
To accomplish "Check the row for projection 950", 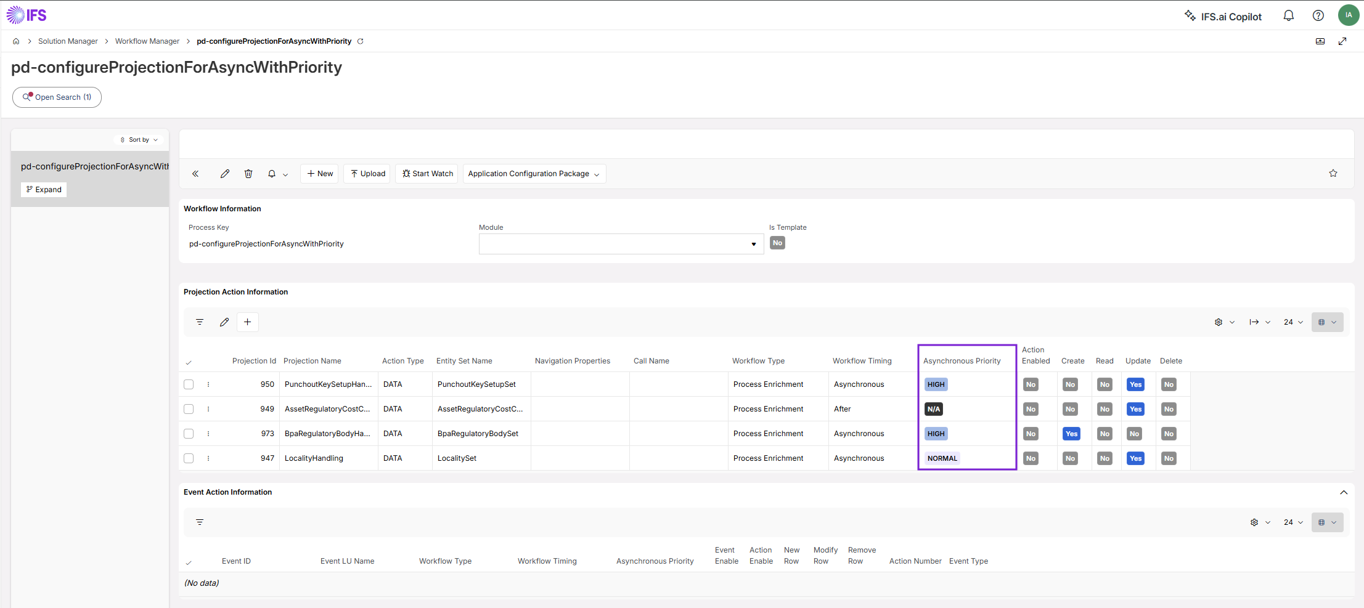I will 189,384.
